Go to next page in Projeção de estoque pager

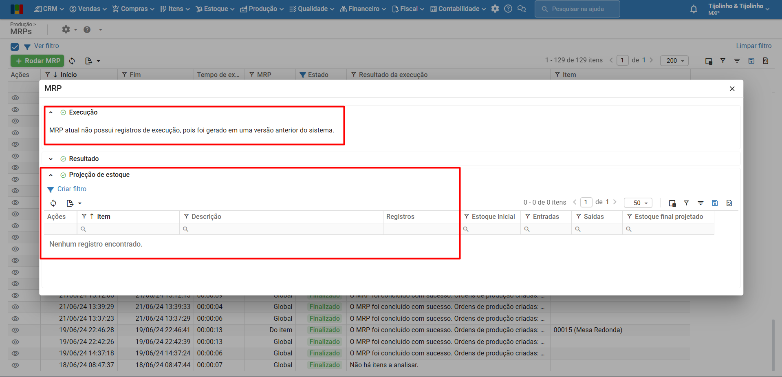[615, 202]
